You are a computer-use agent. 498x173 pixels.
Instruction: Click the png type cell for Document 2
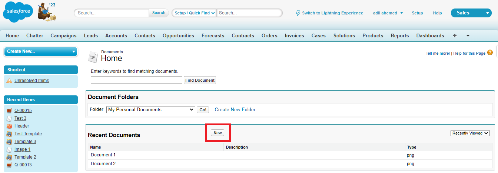pos(410,164)
